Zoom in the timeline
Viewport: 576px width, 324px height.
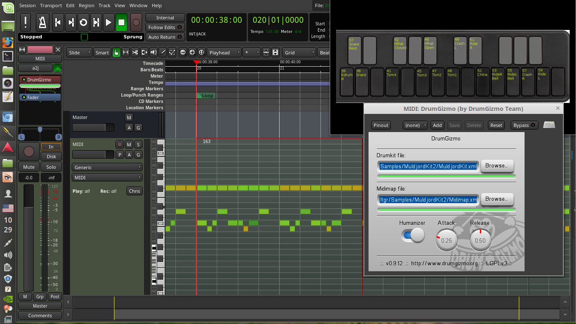[192, 52]
